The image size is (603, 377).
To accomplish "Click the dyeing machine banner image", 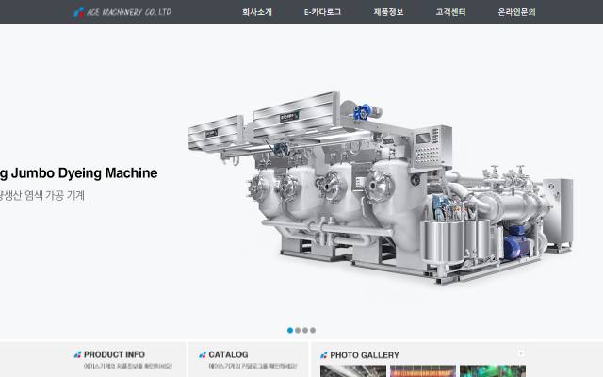I will point(381,188).
